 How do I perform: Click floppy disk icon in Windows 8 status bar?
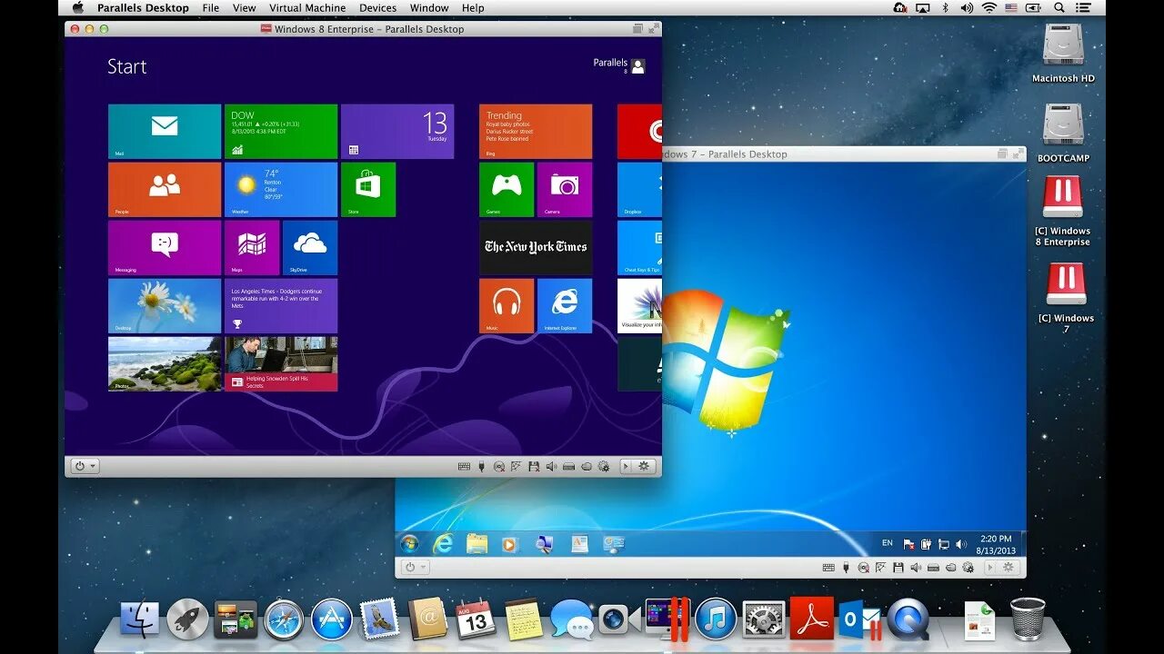tap(533, 466)
